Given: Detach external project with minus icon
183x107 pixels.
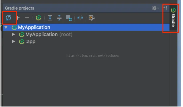Looking at the screenshot, I should (x=27, y=18).
